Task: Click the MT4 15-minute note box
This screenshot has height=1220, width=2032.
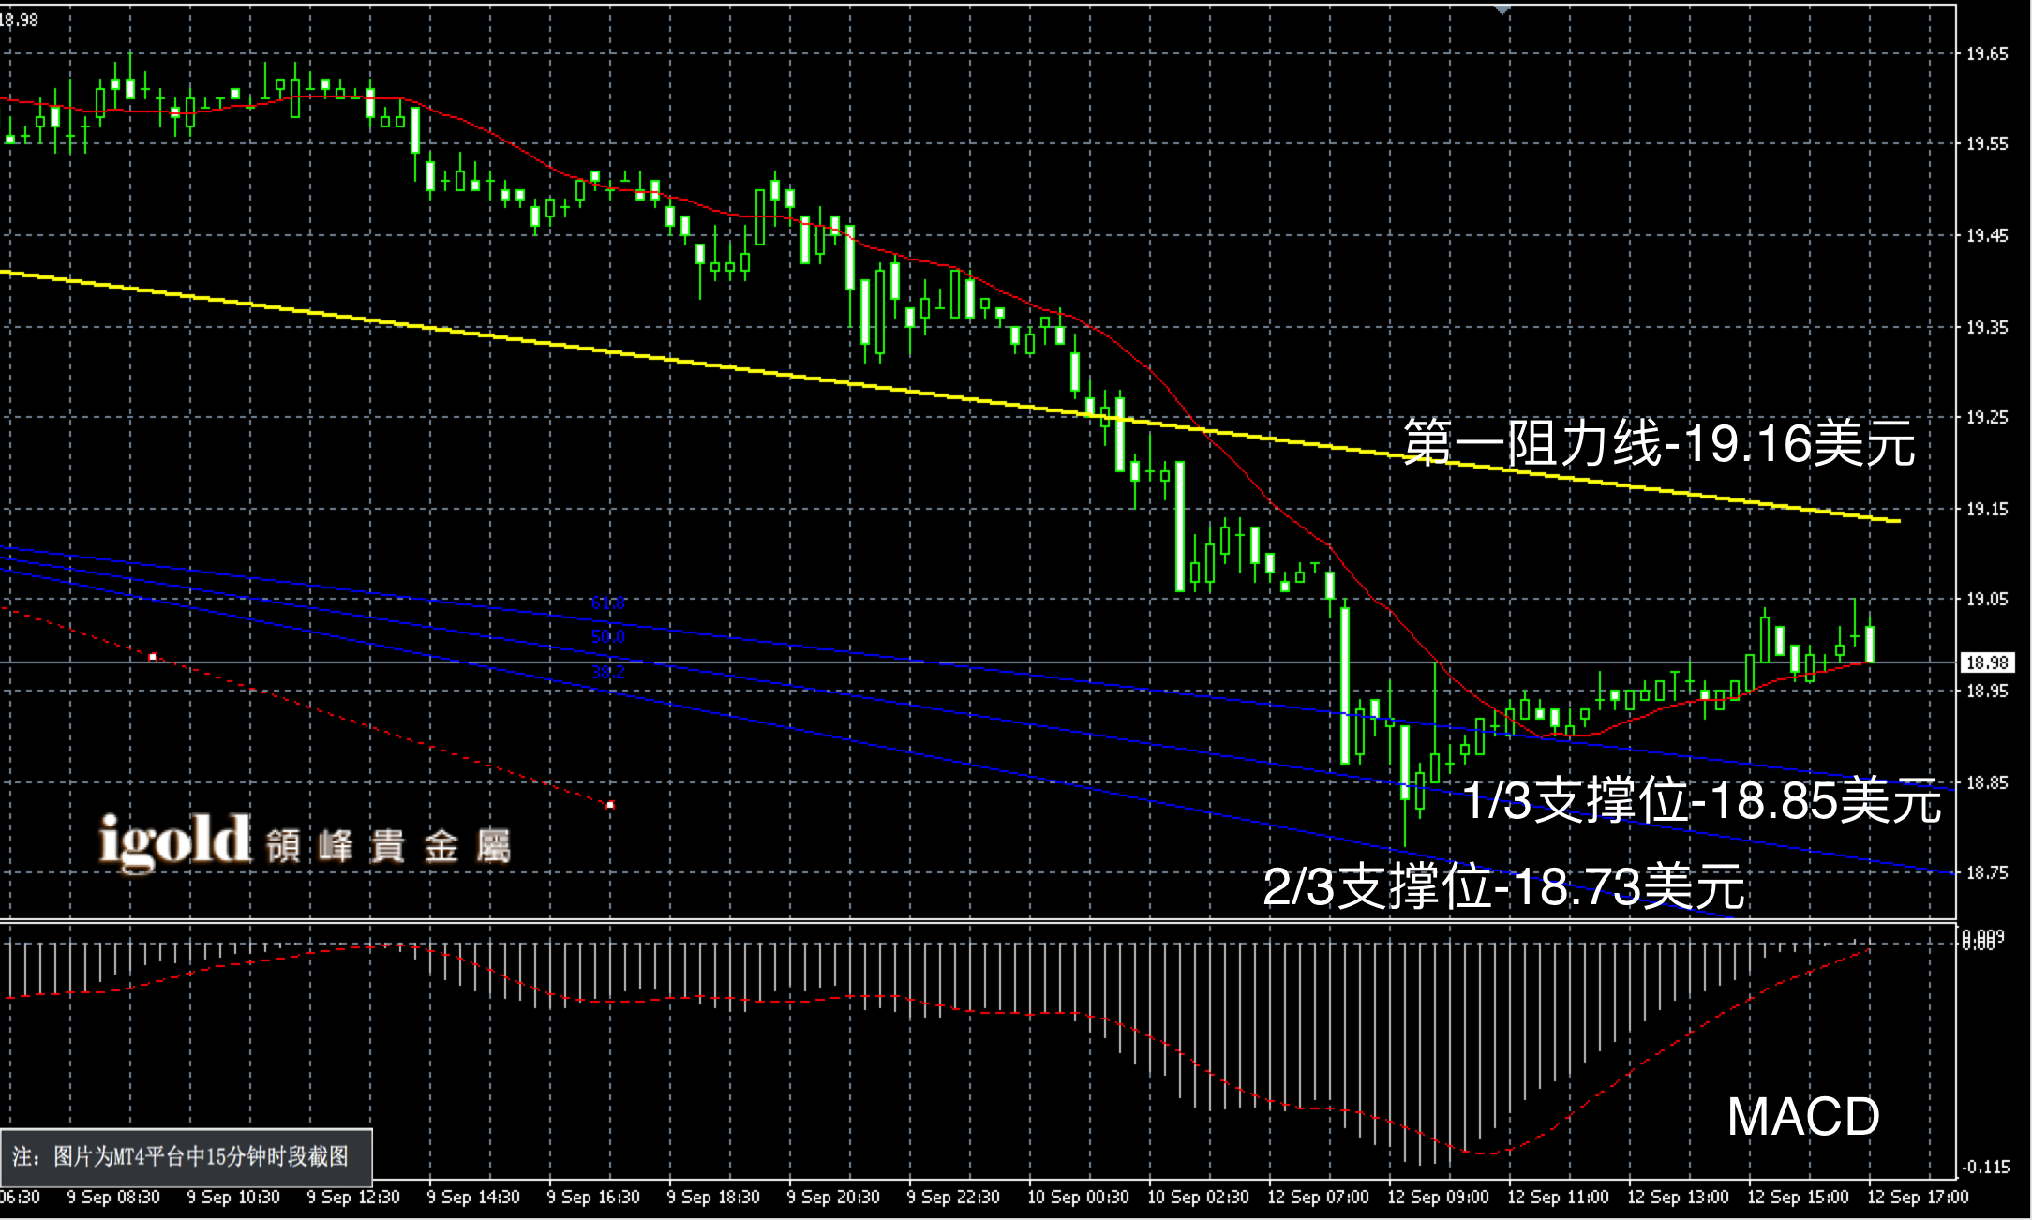Action: click(x=187, y=1157)
